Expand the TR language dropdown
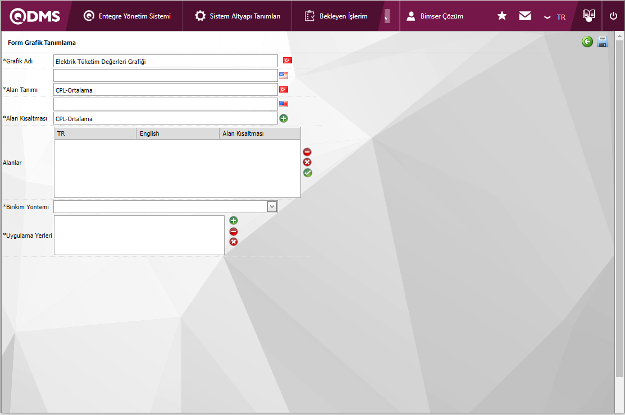625x415 pixels. [x=555, y=17]
